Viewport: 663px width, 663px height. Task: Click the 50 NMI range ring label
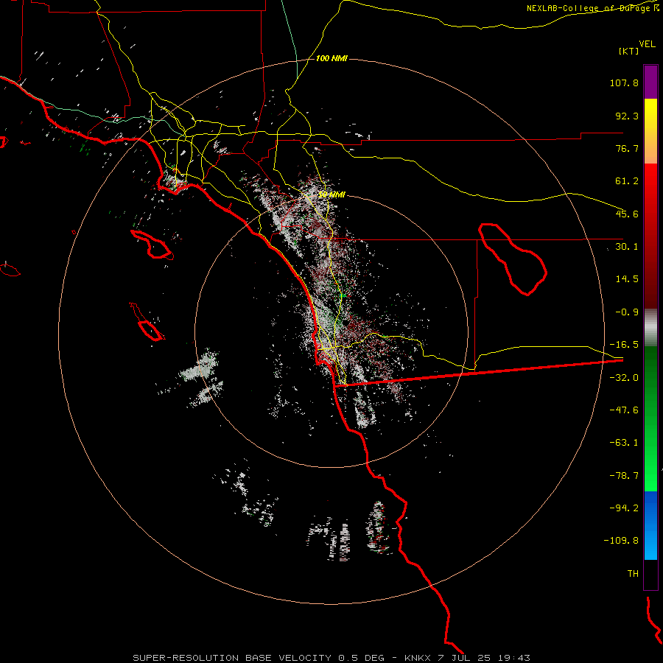331,194
